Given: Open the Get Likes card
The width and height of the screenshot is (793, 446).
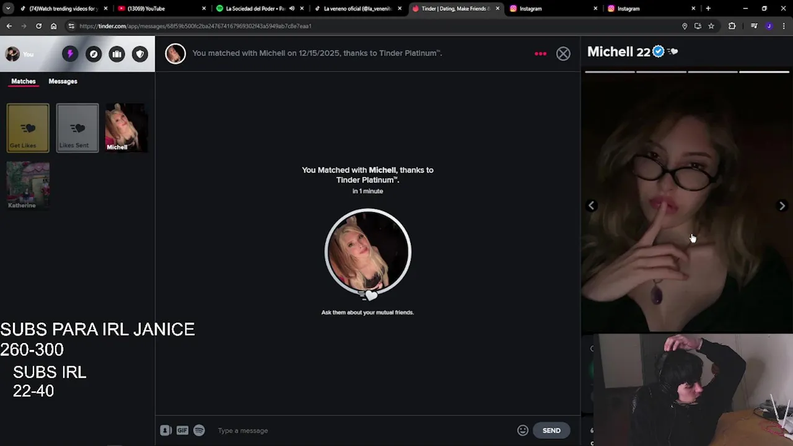Looking at the screenshot, I should [x=28, y=128].
